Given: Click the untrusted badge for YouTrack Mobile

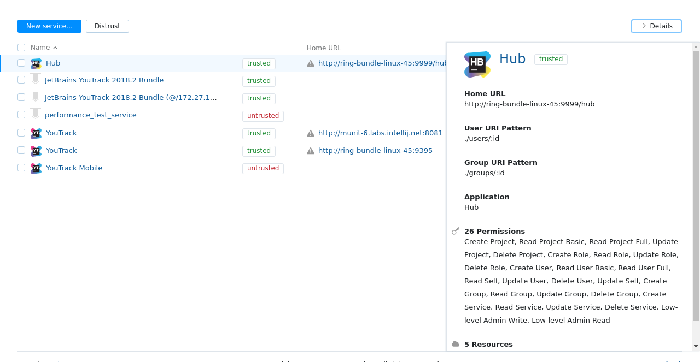Looking at the screenshot, I should (263, 168).
